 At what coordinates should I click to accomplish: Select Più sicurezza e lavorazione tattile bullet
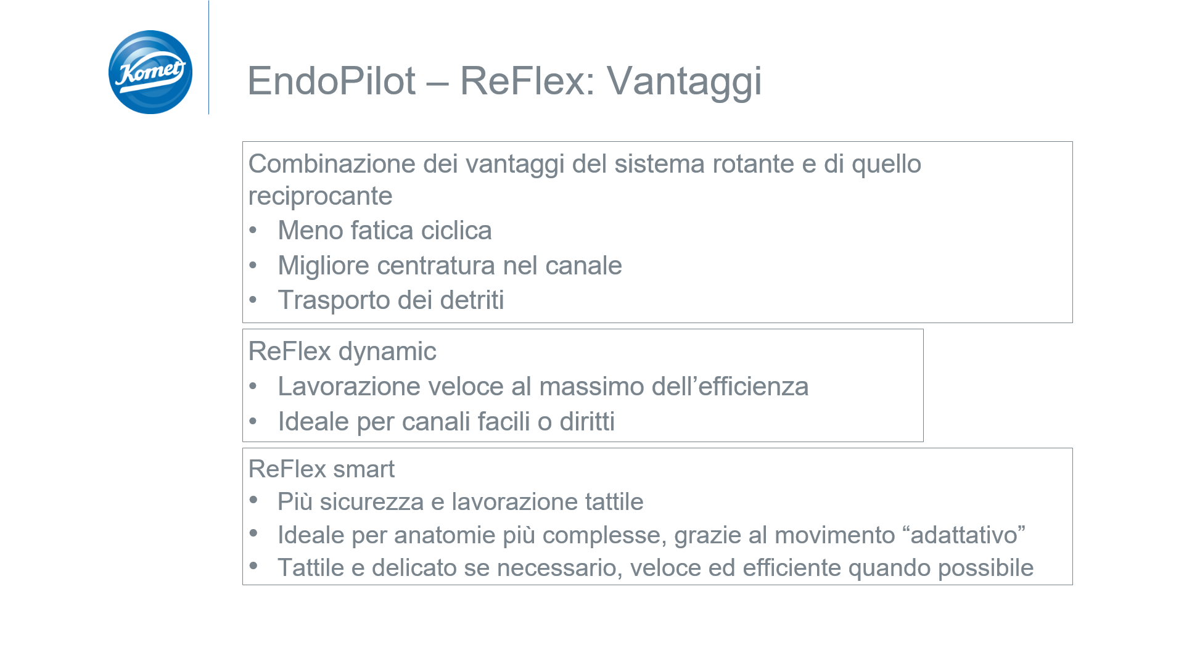coord(460,502)
